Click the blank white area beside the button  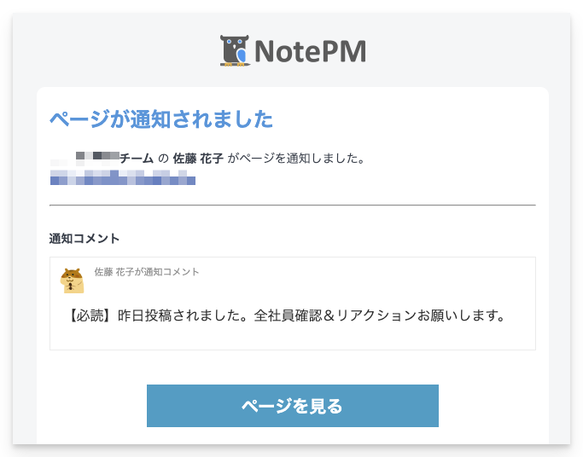(x=493, y=406)
